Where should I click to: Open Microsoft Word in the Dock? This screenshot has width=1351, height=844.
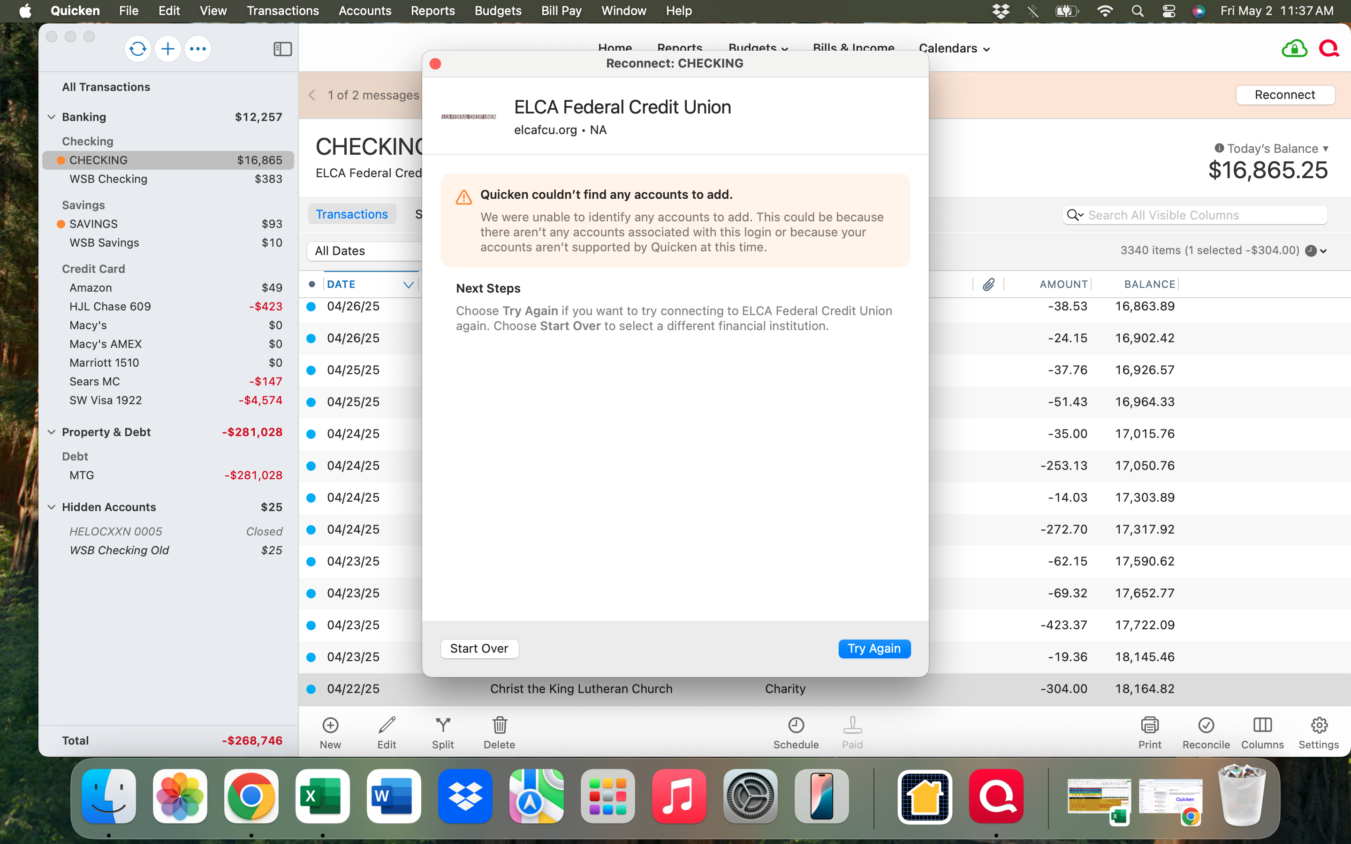coord(394,797)
